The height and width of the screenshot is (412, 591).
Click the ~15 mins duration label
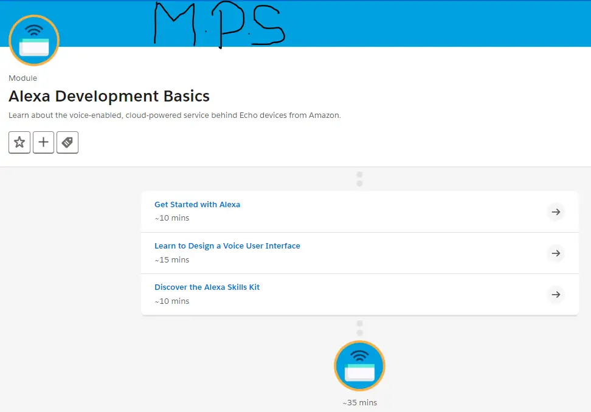[171, 260]
